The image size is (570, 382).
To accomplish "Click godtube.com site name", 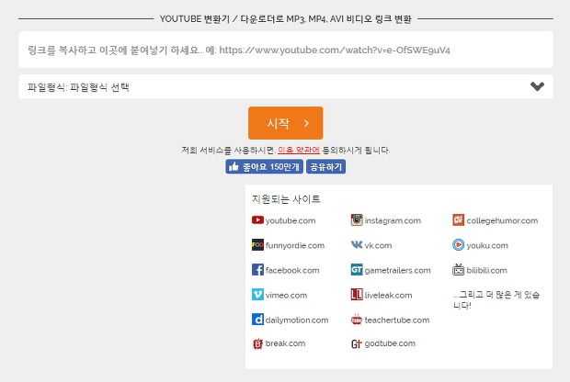I will tap(390, 343).
